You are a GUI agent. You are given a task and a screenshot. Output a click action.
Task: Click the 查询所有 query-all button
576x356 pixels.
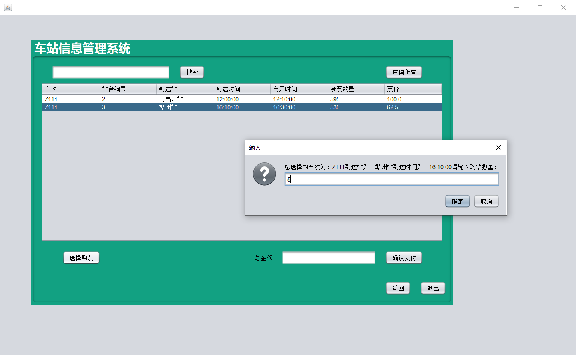point(403,72)
